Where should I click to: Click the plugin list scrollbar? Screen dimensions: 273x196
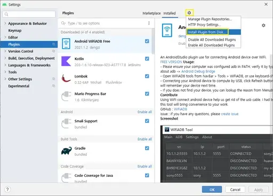(153, 41)
